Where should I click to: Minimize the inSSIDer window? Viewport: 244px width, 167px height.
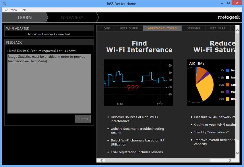pyautogui.click(x=222, y=3)
